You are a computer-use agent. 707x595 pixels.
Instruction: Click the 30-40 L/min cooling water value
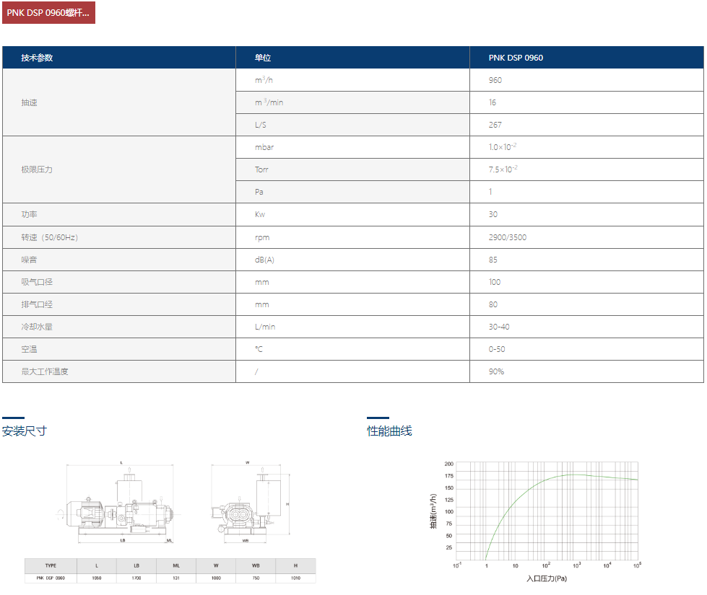coord(499,327)
